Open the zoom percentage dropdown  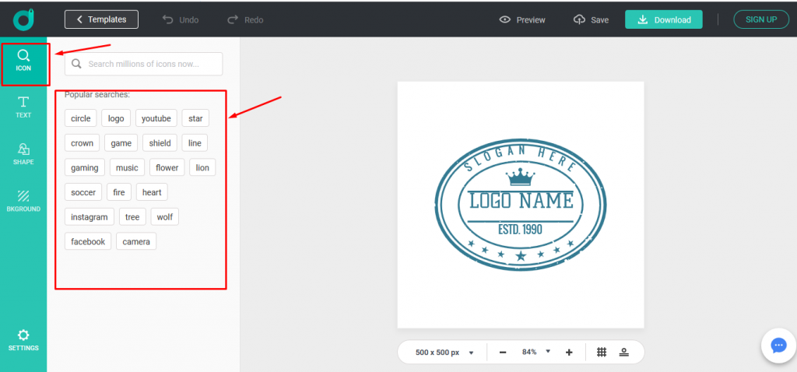point(536,352)
